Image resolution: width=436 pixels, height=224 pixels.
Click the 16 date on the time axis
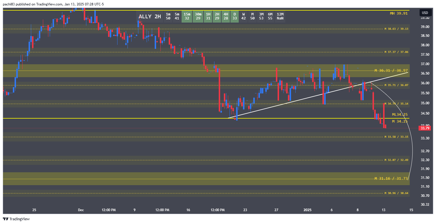pyautogui.click(x=188, y=210)
